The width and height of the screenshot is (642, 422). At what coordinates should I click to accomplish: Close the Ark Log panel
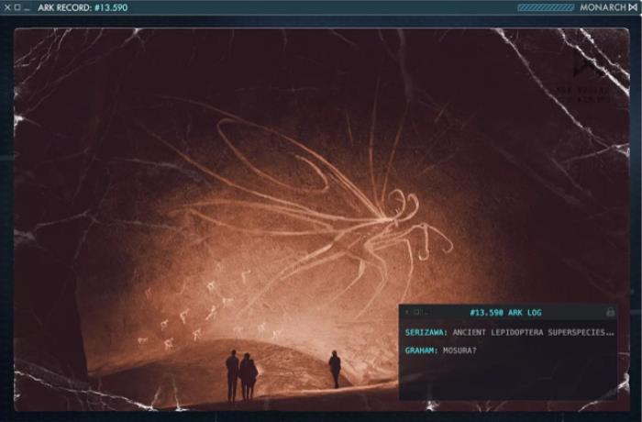(x=406, y=312)
